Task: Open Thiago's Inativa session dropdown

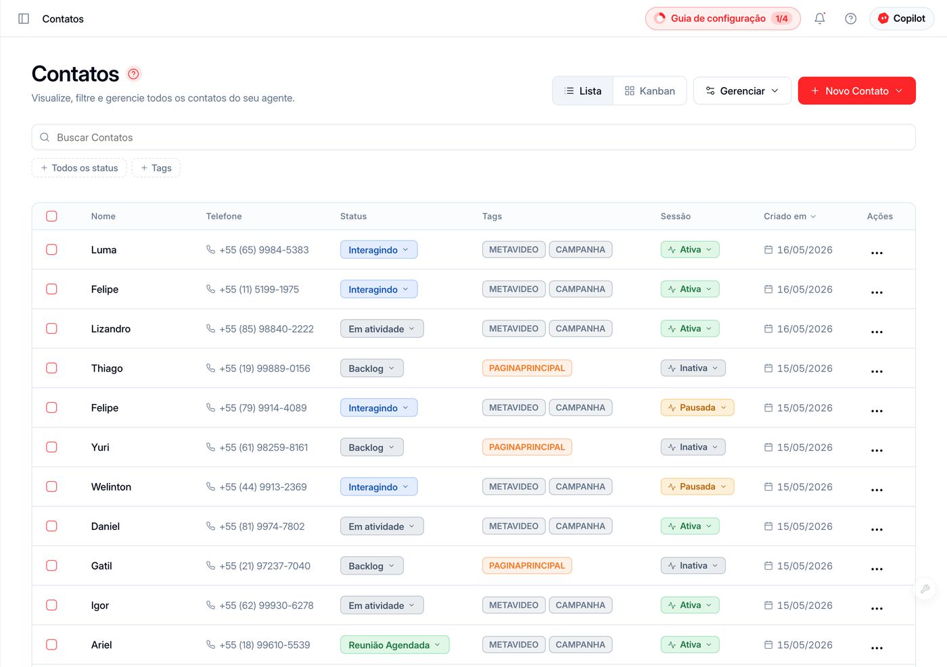Action: pyautogui.click(x=693, y=368)
